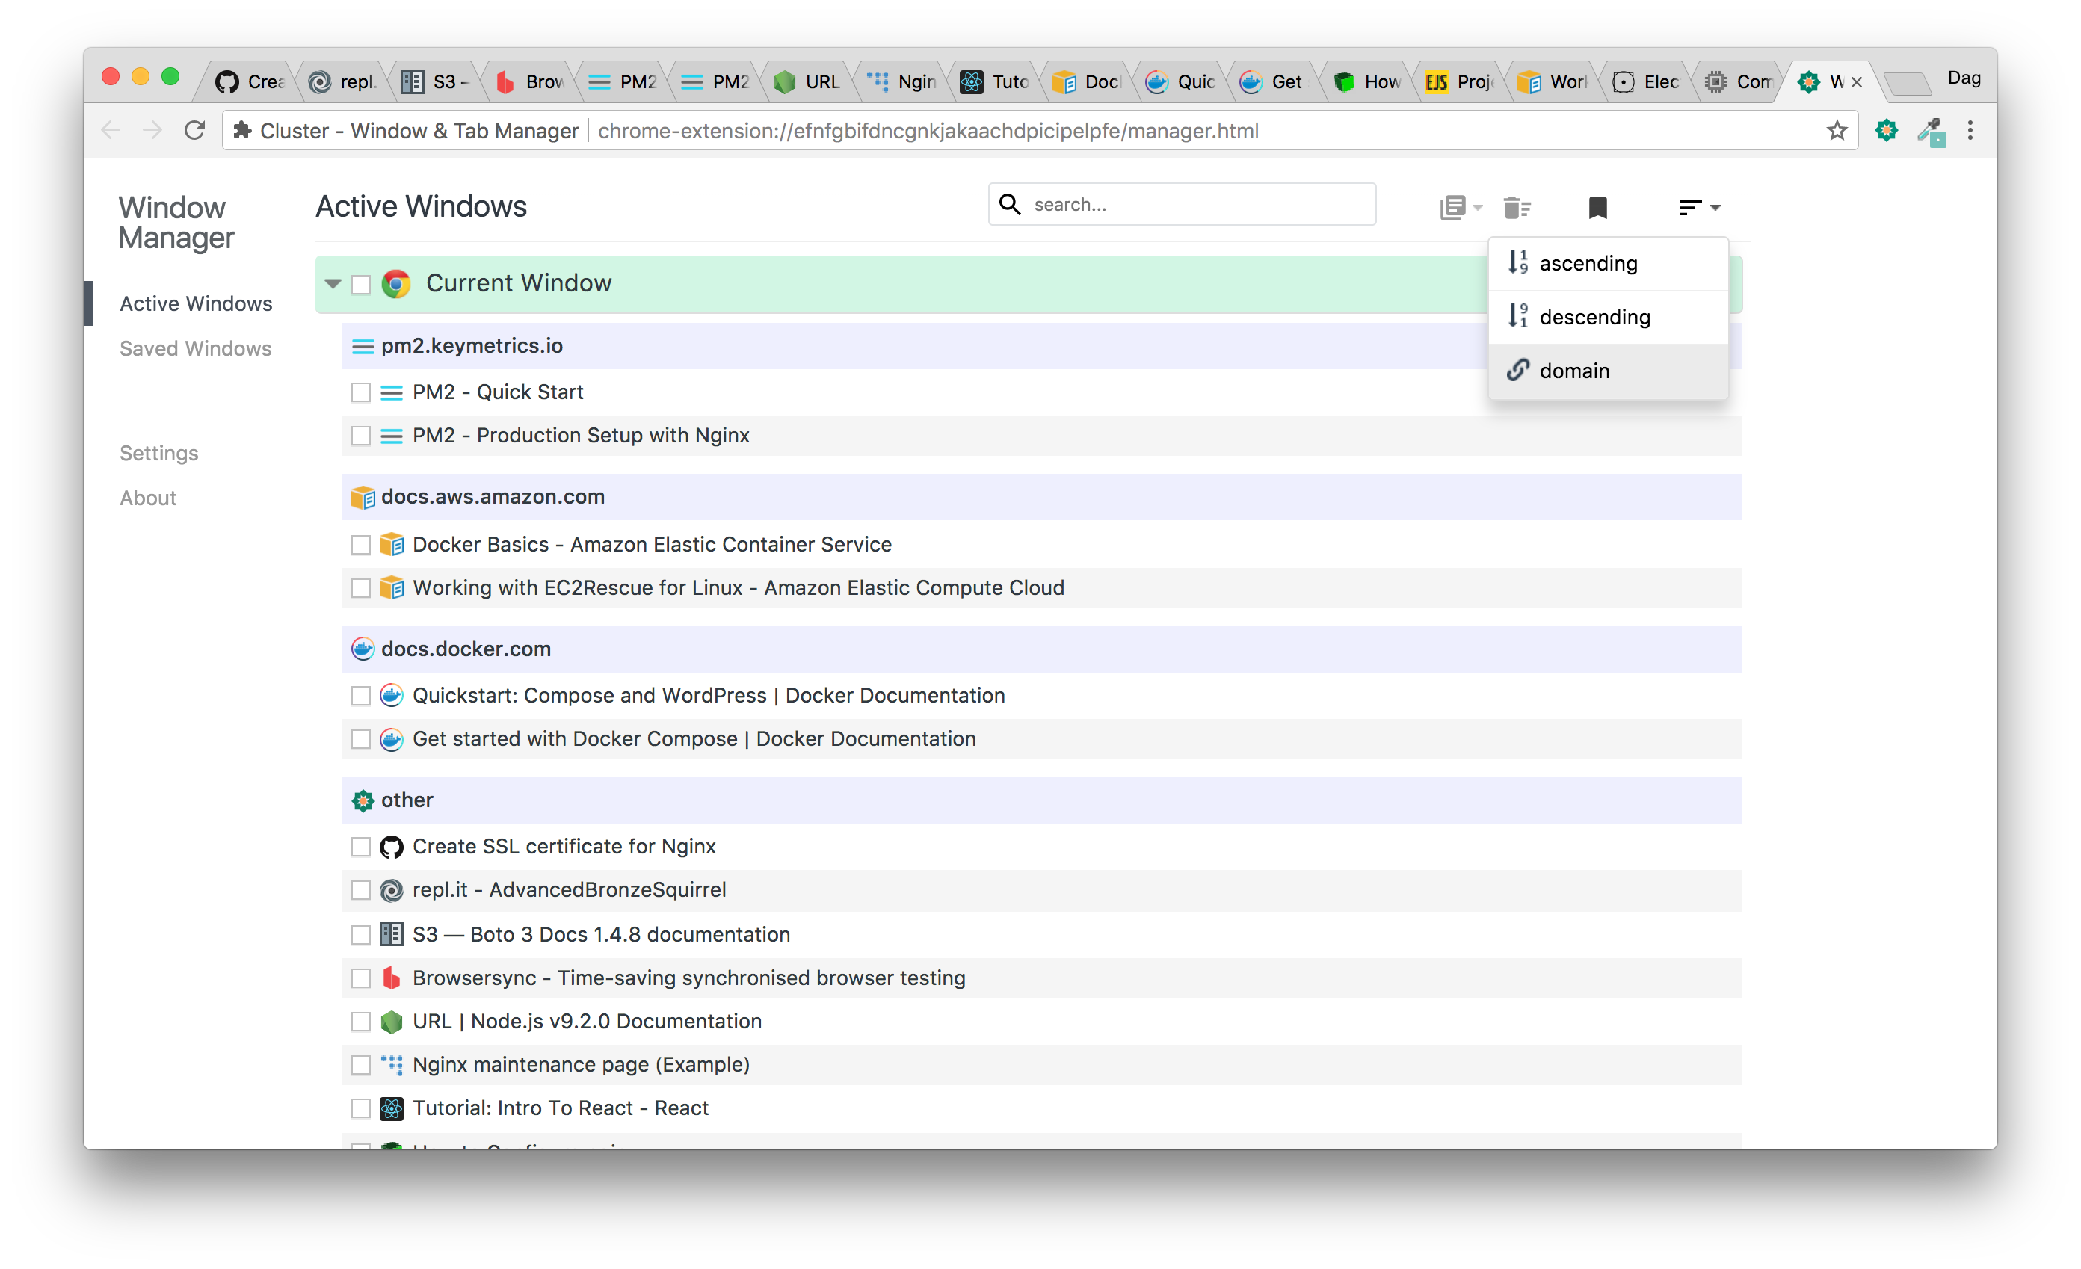Open Saved Windows in sidebar

click(x=195, y=349)
